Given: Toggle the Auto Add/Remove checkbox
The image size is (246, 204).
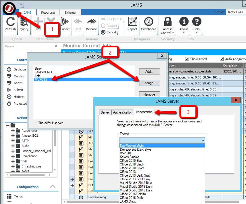Looking at the screenshot, I should (x=222, y=59).
